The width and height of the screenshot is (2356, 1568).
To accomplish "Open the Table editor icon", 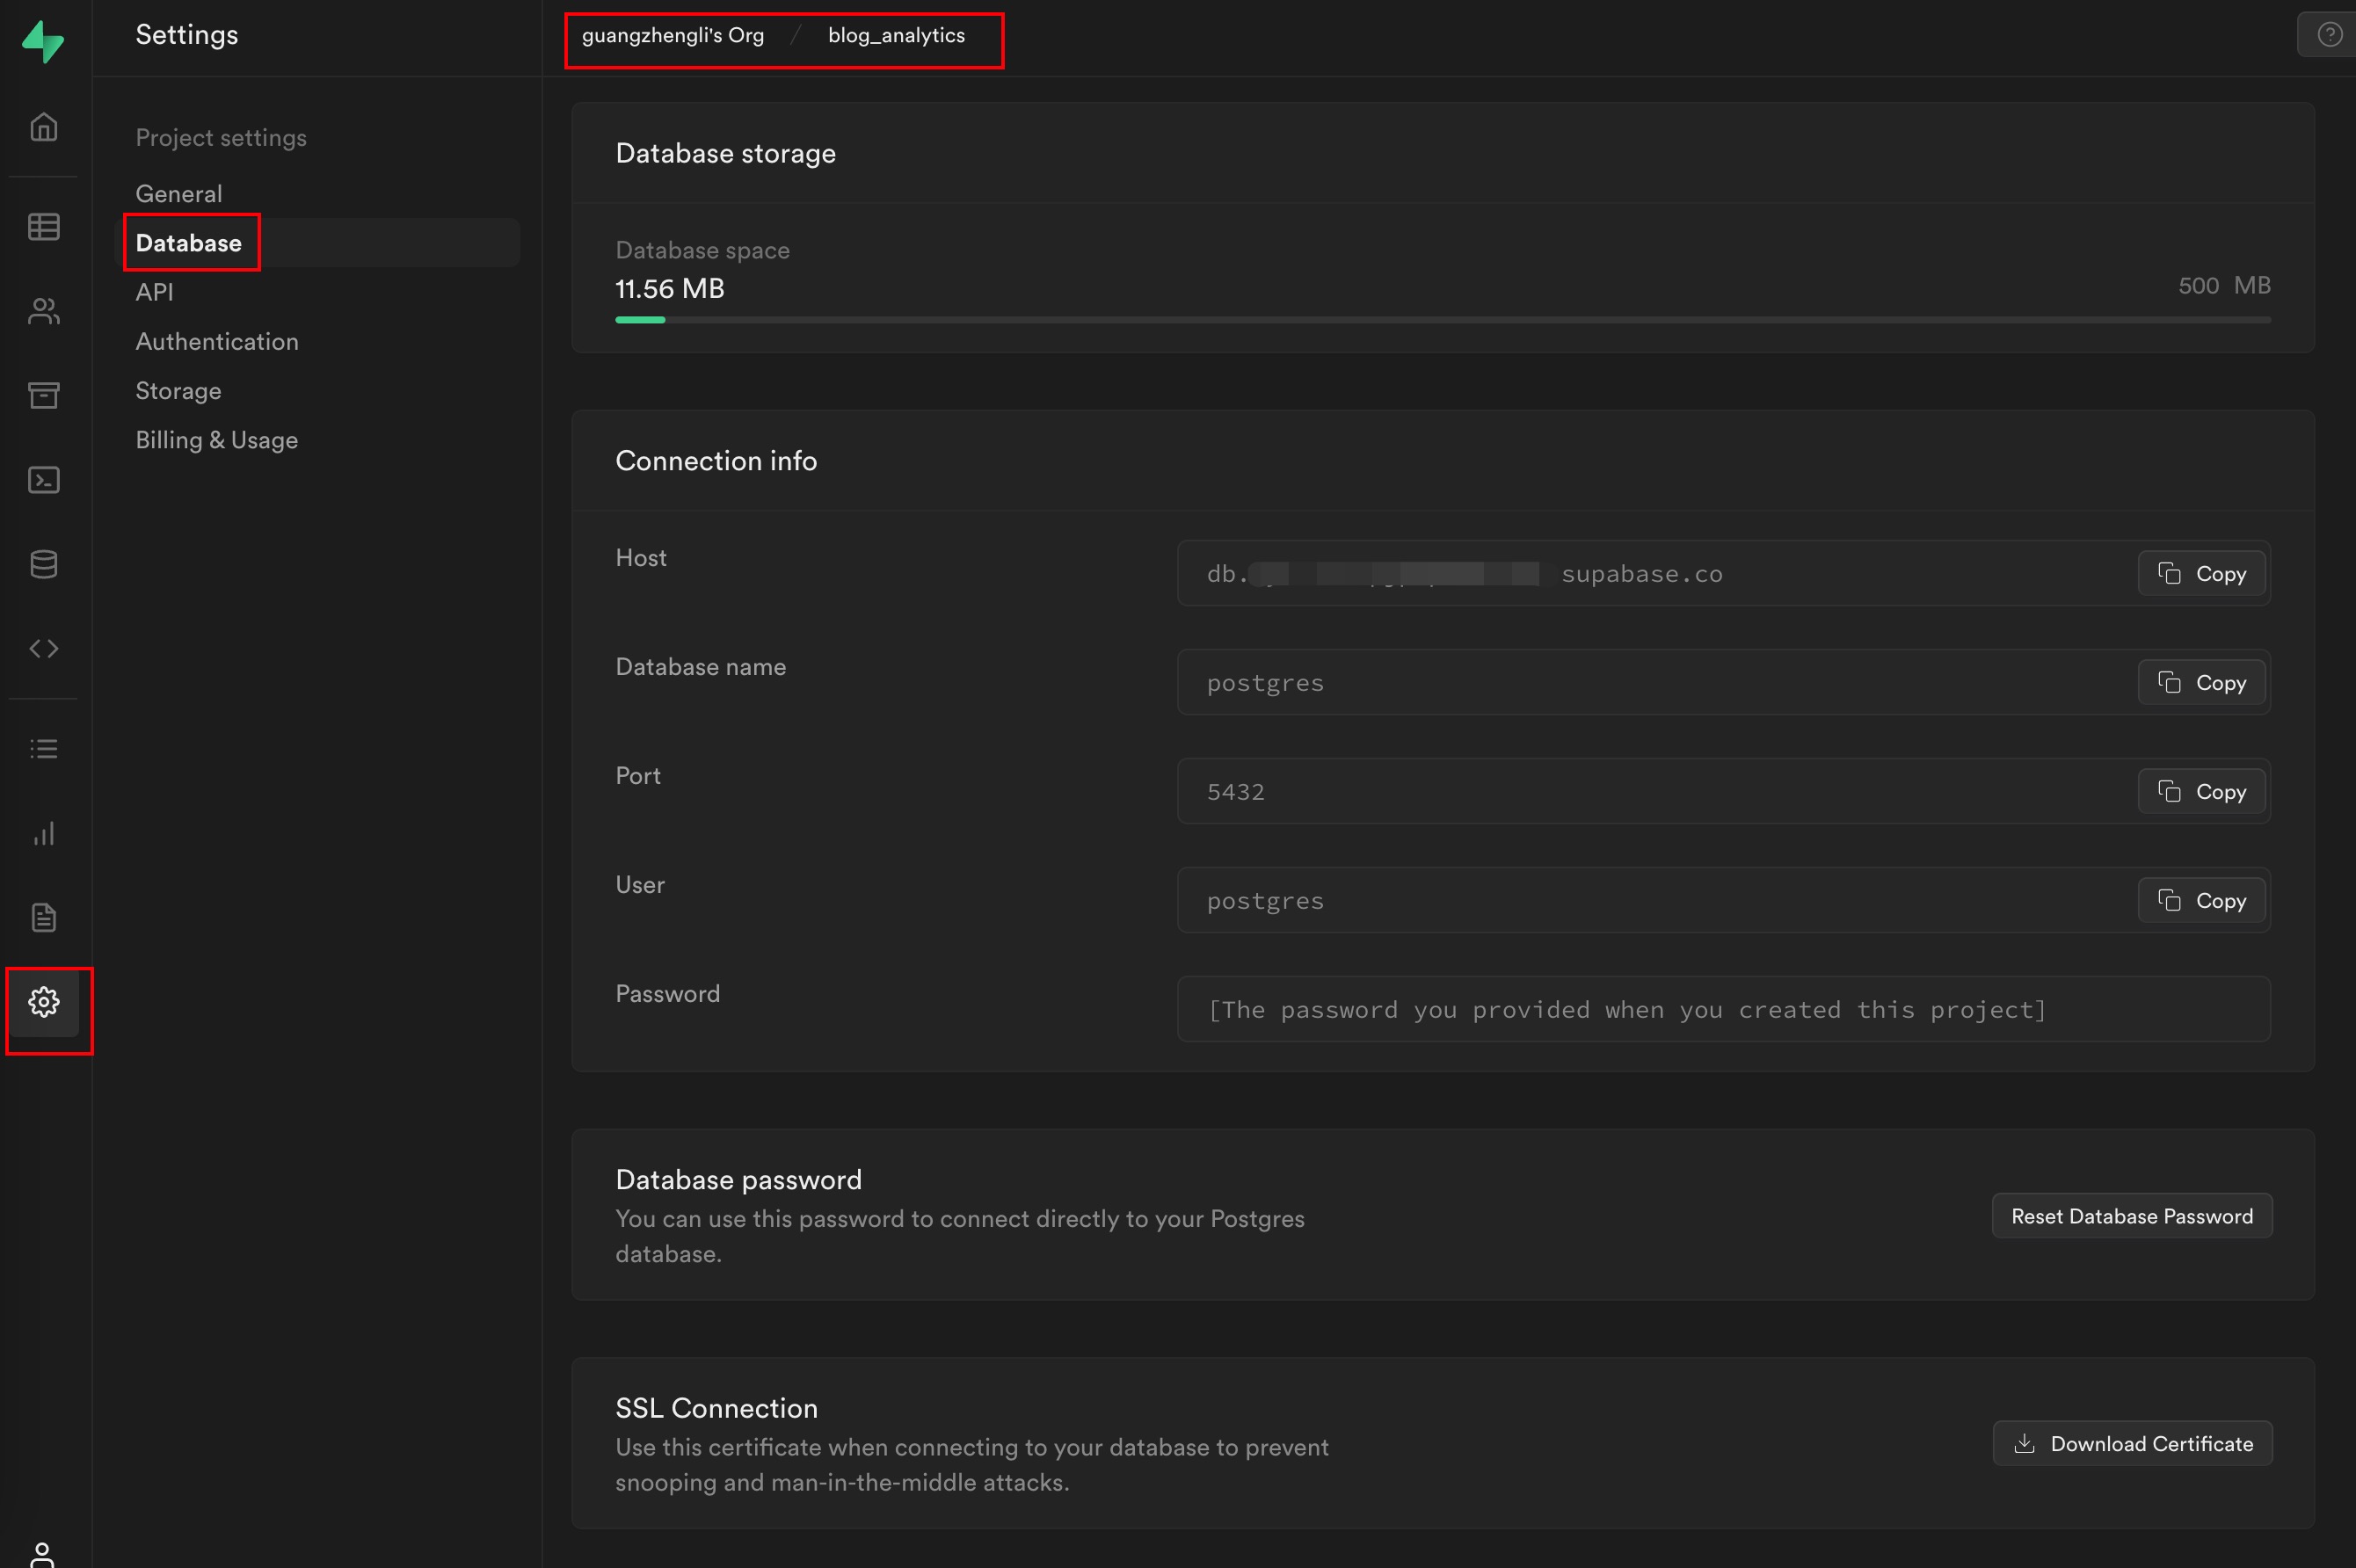I will (x=43, y=227).
